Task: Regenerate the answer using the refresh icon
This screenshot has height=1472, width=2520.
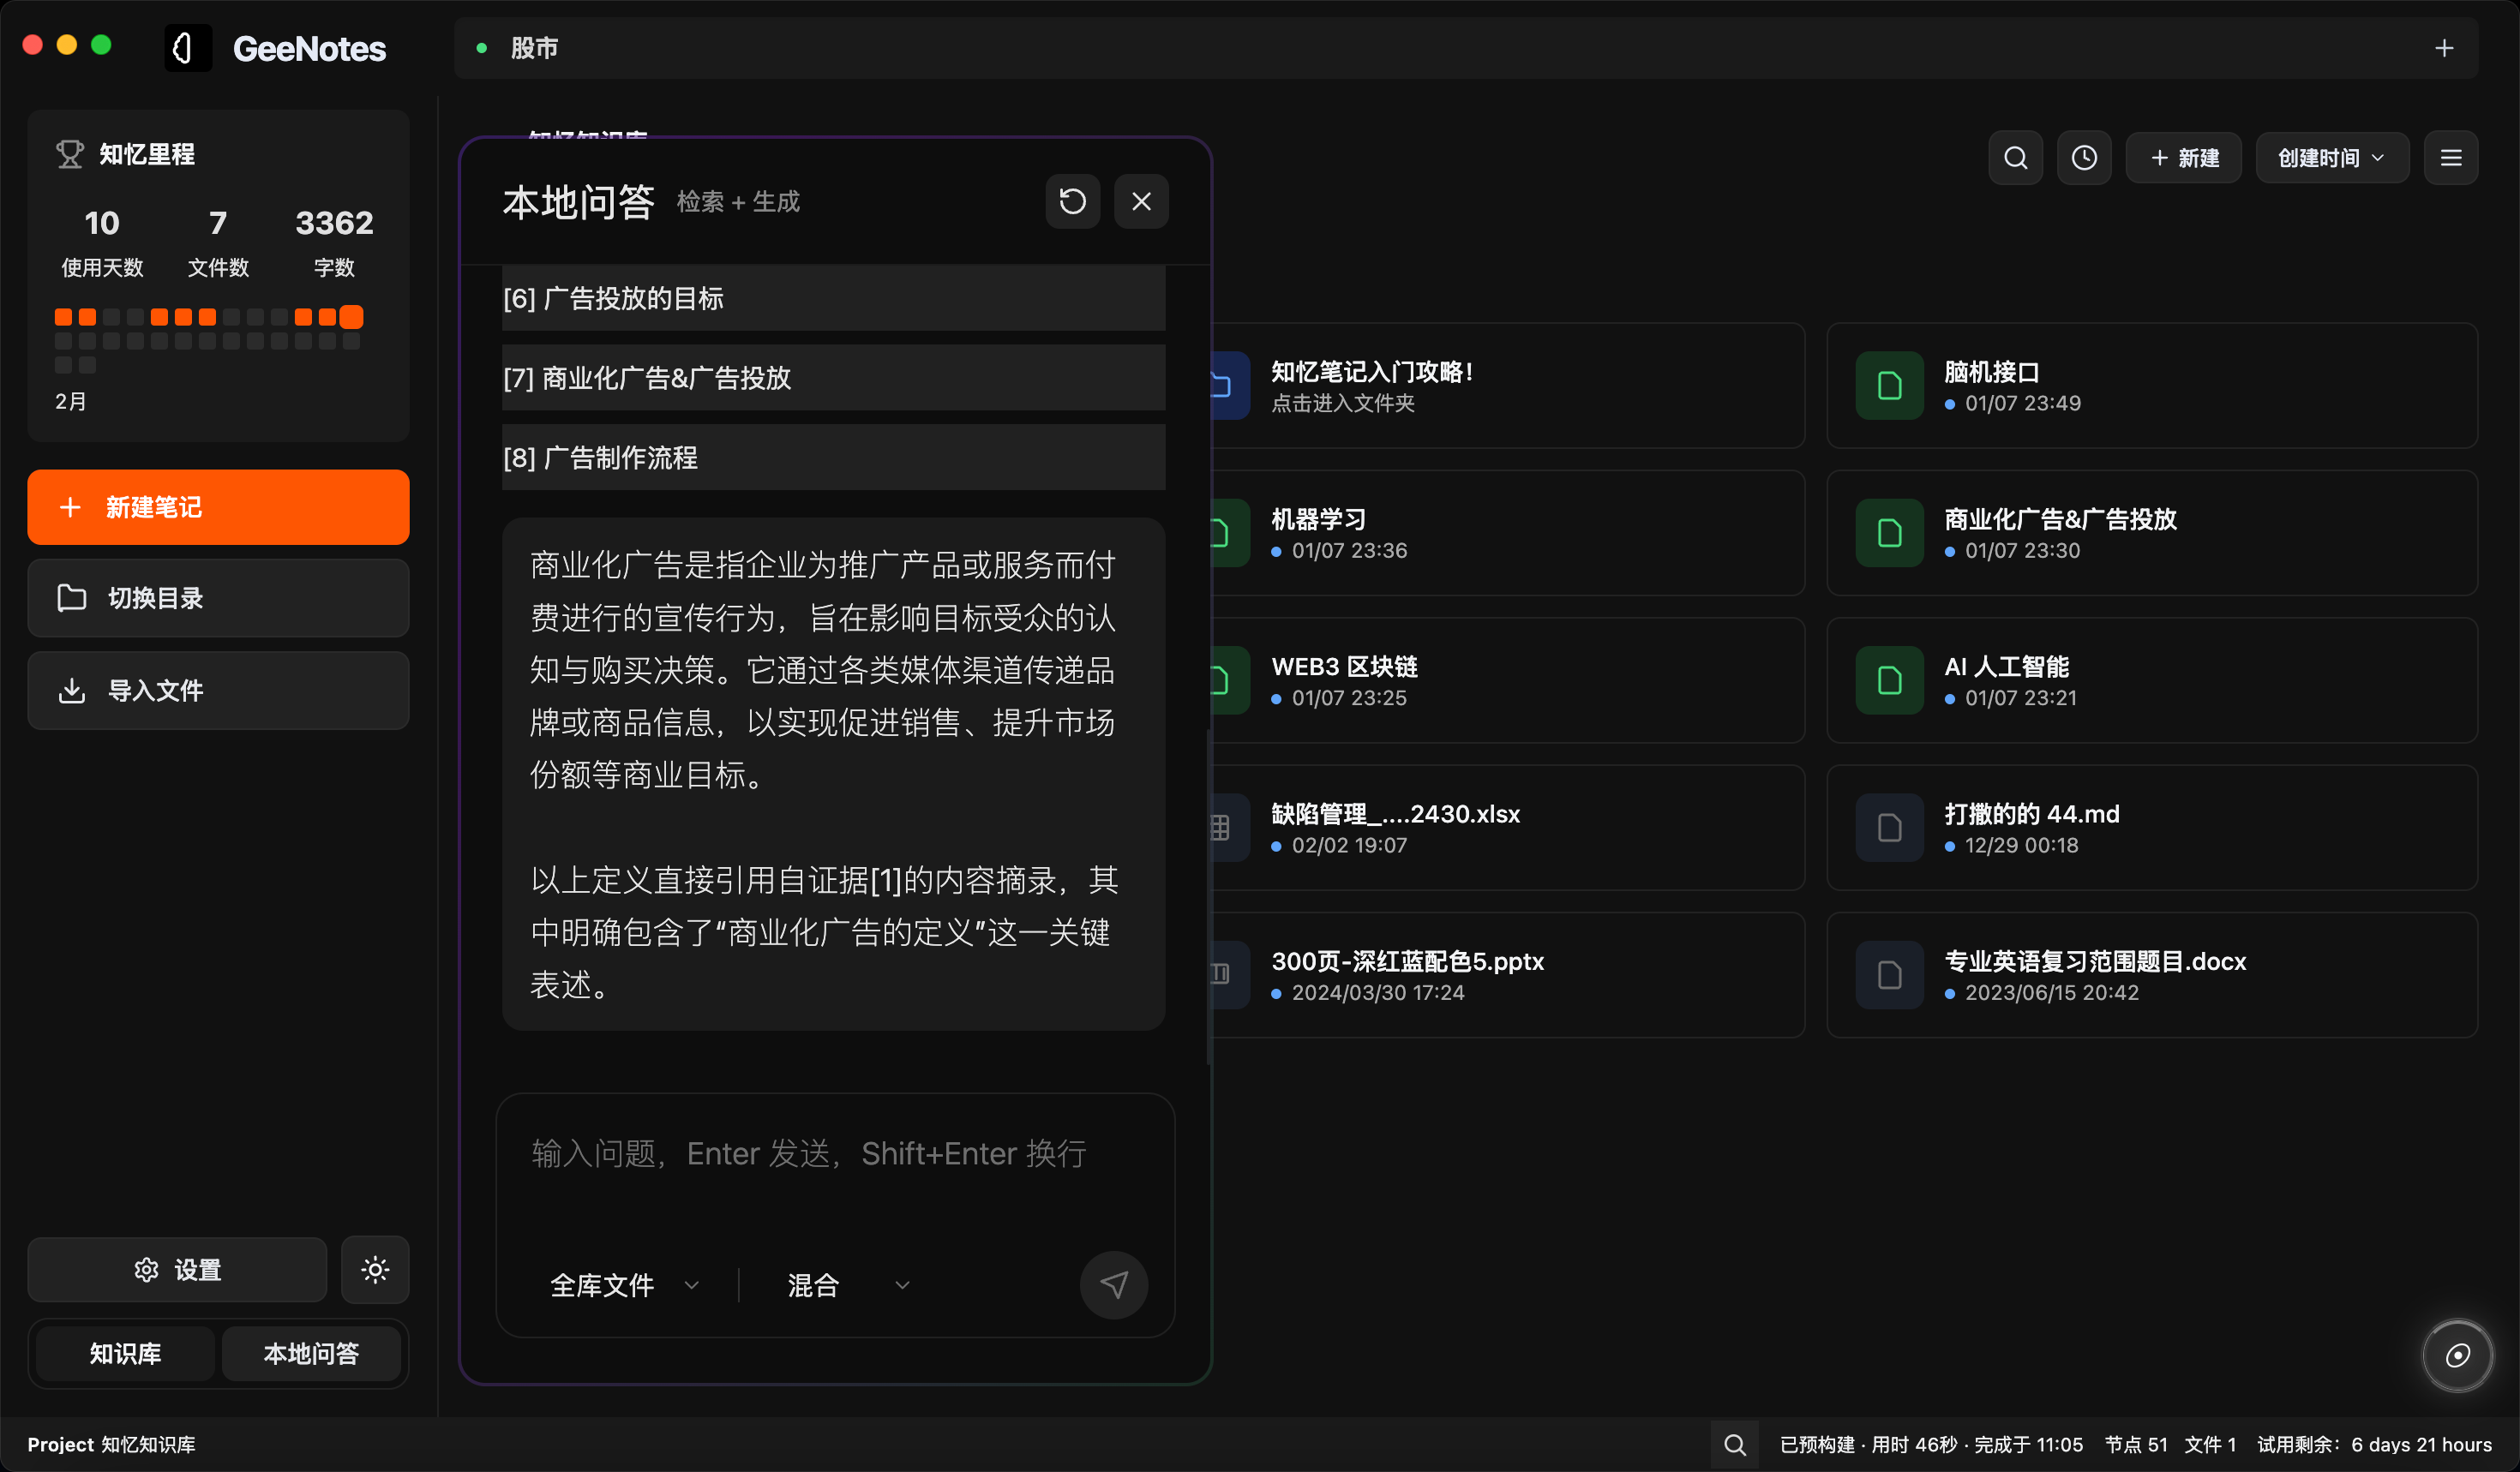Action: pyautogui.click(x=1072, y=200)
